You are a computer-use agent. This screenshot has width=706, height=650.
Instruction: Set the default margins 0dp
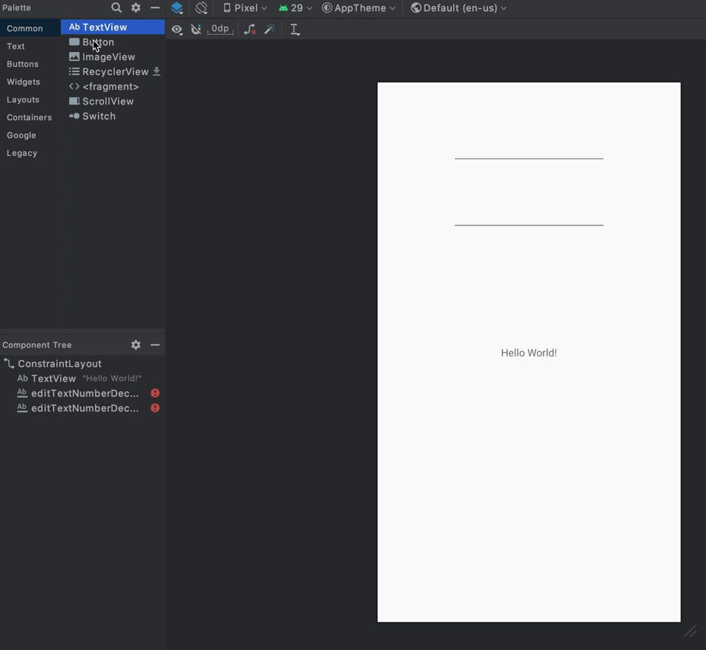click(x=220, y=29)
